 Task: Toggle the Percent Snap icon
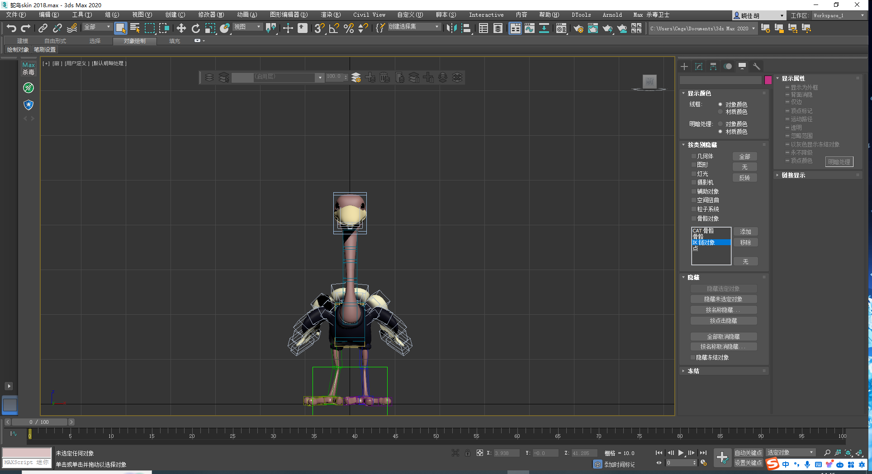pos(348,28)
